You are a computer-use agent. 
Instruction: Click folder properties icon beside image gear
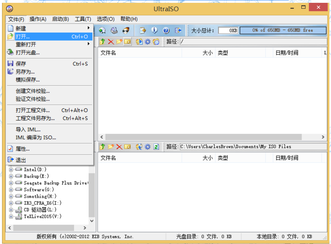pyautogui.click(x=156, y=41)
